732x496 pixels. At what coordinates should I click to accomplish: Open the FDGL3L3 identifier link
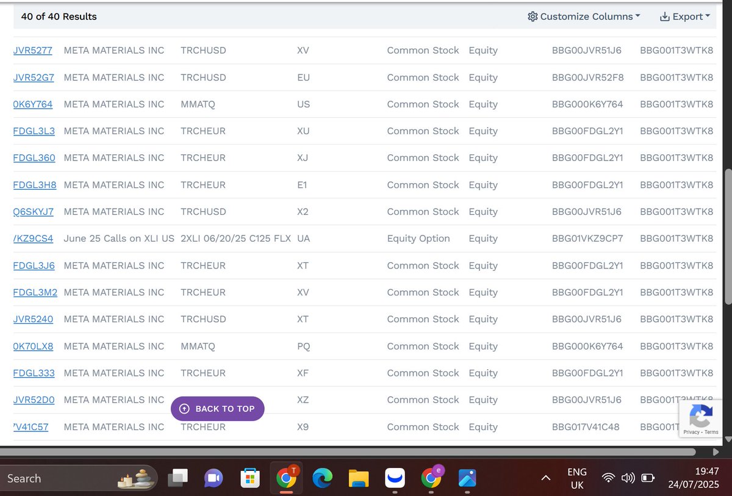point(34,131)
